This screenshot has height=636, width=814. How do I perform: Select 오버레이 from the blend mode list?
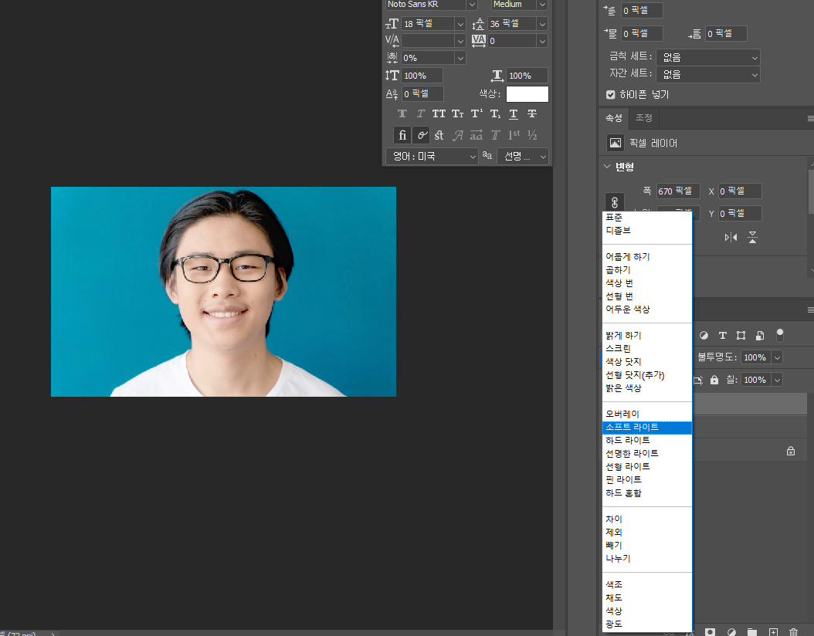pyautogui.click(x=622, y=413)
